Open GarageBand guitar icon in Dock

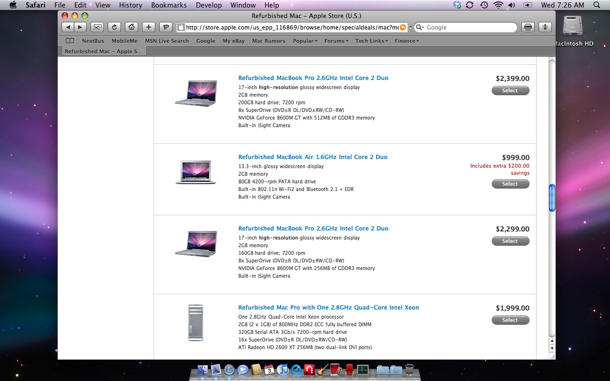click(323, 370)
